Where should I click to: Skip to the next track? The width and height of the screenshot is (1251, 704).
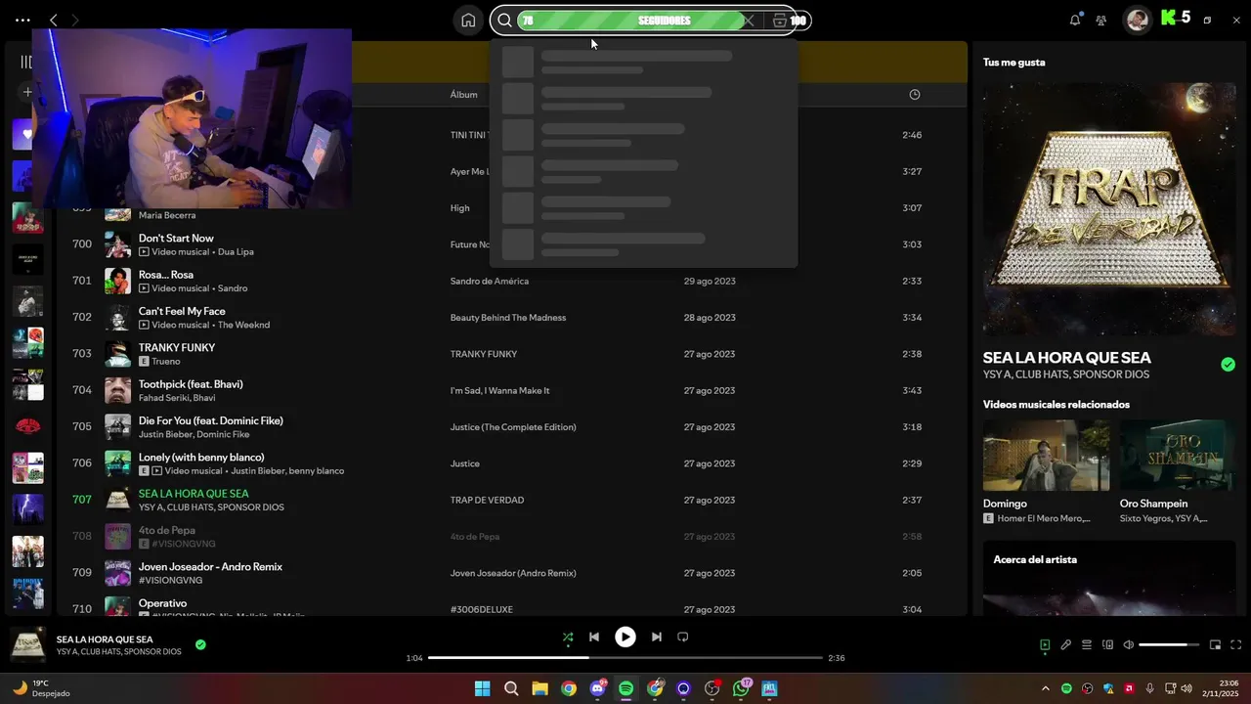[x=657, y=637]
